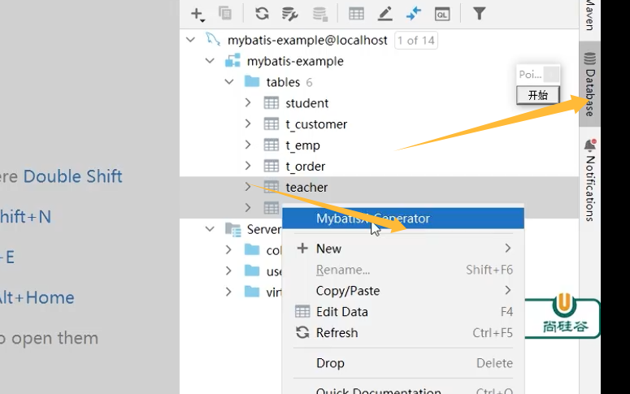Select the mybatis-example schema
630x394 pixels.
pyautogui.click(x=295, y=62)
